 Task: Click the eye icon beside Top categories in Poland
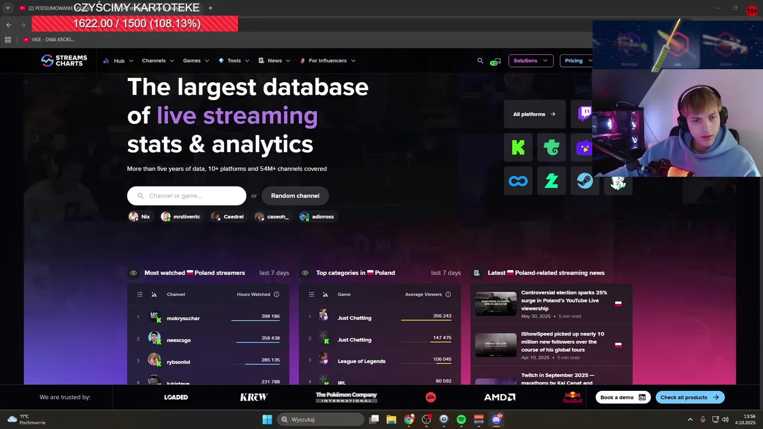305,273
